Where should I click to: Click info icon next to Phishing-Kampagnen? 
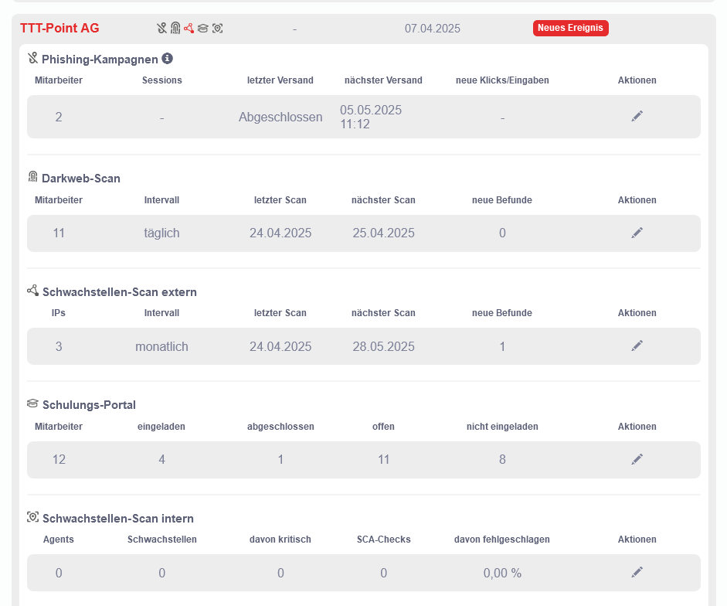pos(167,58)
